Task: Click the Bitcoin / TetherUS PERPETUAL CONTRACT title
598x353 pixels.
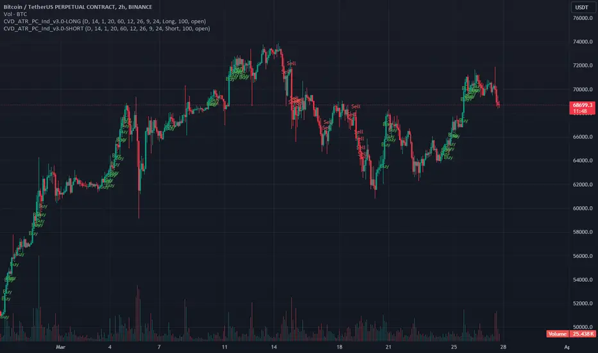Action: [78, 7]
